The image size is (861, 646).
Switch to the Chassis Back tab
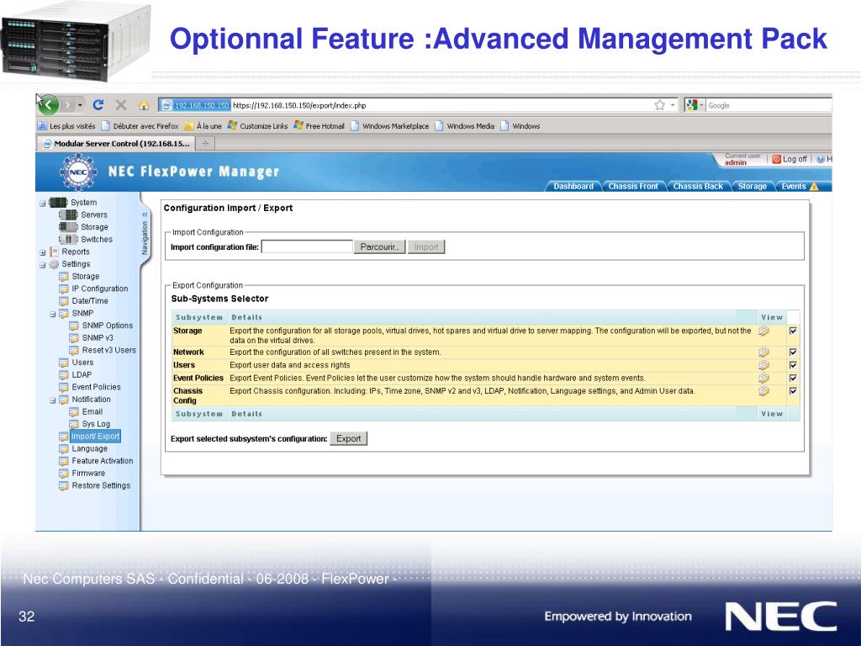(x=698, y=186)
